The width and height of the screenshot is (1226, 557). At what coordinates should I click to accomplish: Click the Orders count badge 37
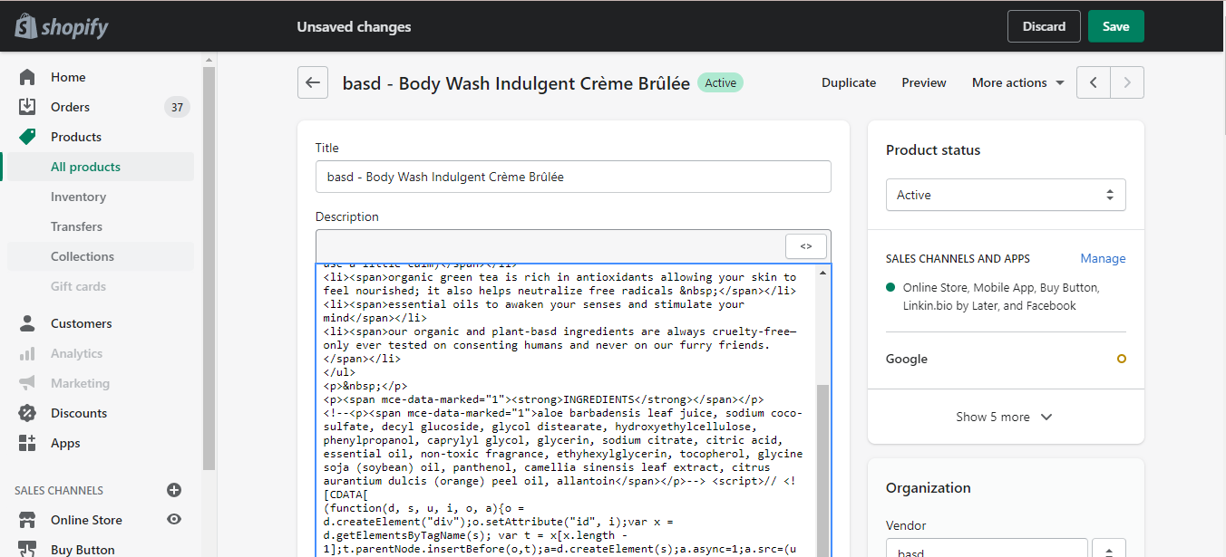(177, 107)
